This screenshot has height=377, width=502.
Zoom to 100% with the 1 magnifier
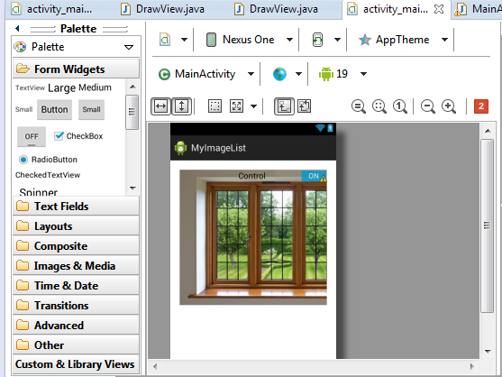400,106
